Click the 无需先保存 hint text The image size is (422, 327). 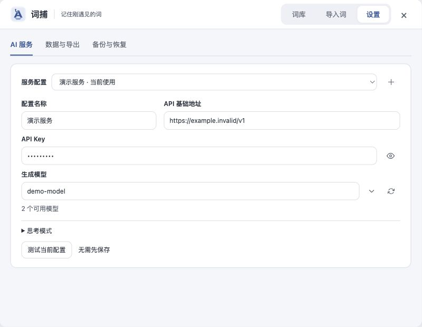[94, 250]
